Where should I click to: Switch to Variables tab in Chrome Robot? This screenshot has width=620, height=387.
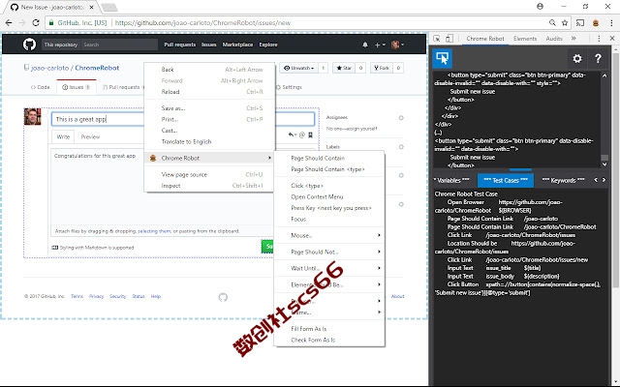451,181
